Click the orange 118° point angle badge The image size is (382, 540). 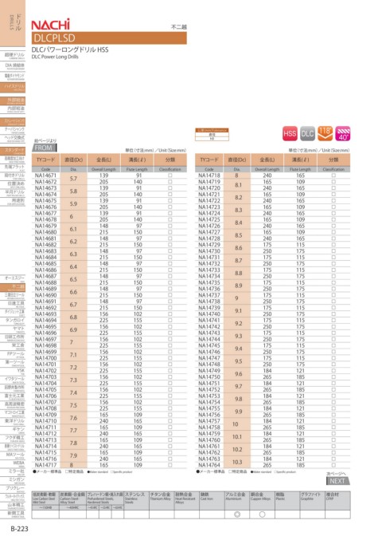[x=325, y=134]
